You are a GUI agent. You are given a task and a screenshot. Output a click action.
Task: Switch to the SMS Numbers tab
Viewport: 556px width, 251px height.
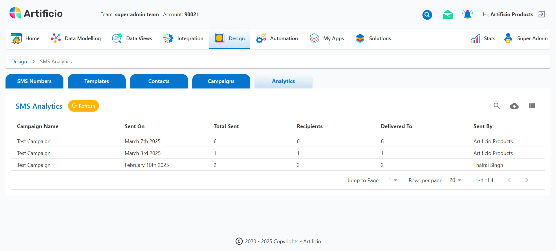click(34, 81)
